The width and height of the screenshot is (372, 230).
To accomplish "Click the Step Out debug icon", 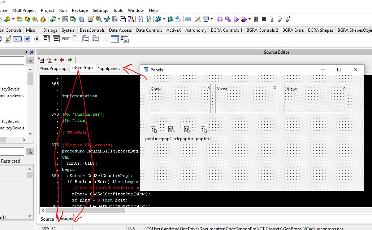I will coord(288,19).
